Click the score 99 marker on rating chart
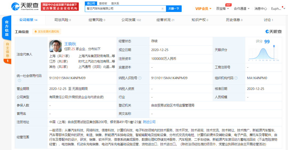The height and width of the screenshot is (150, 288). [x=274, y=47]
